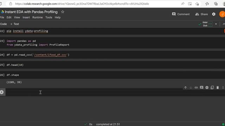View site information lock icon
225x126 pixels.
(11, 4)
